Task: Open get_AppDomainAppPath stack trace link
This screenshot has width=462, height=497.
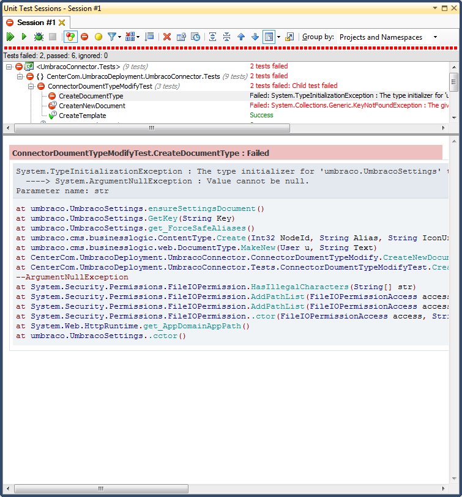Action: tap(192, 326)
